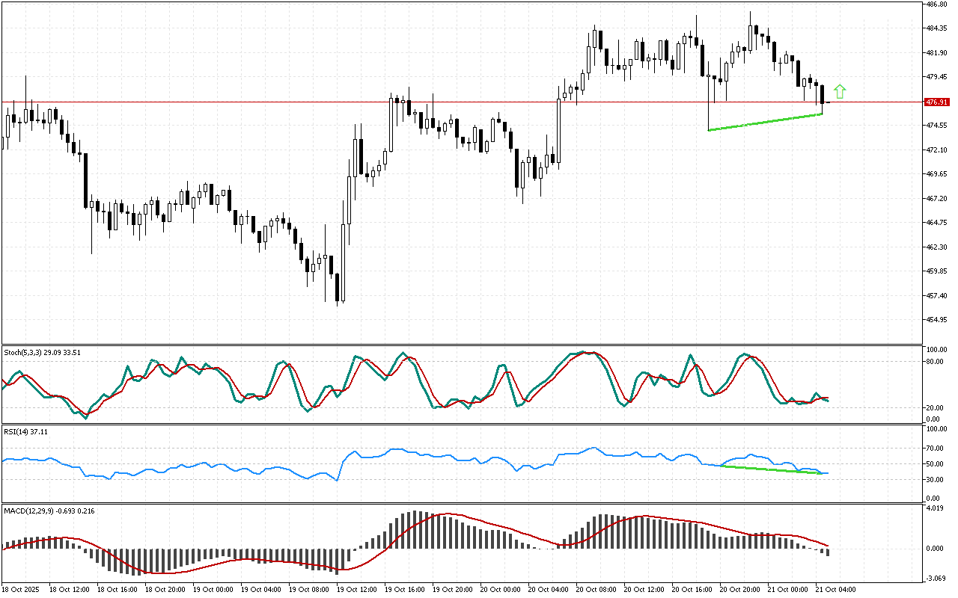Select the green trendline under the candles
958x598 pixels.
point(765,123)
